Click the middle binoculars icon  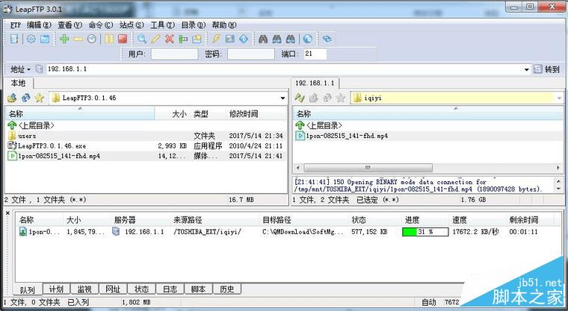pyautogui.click(x=277, y=39)
